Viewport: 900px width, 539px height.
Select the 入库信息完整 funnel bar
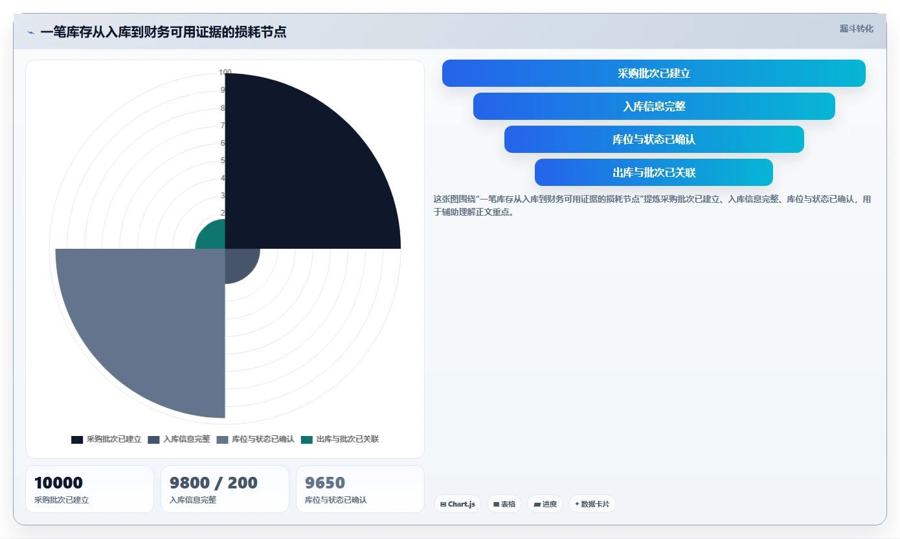point(654,106)
